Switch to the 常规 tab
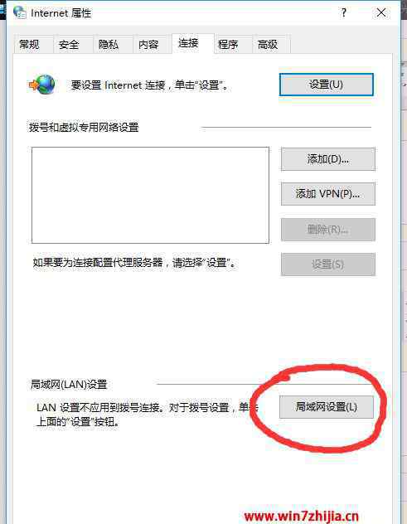This screenshot has height=524, width=407. click(29, 45)
